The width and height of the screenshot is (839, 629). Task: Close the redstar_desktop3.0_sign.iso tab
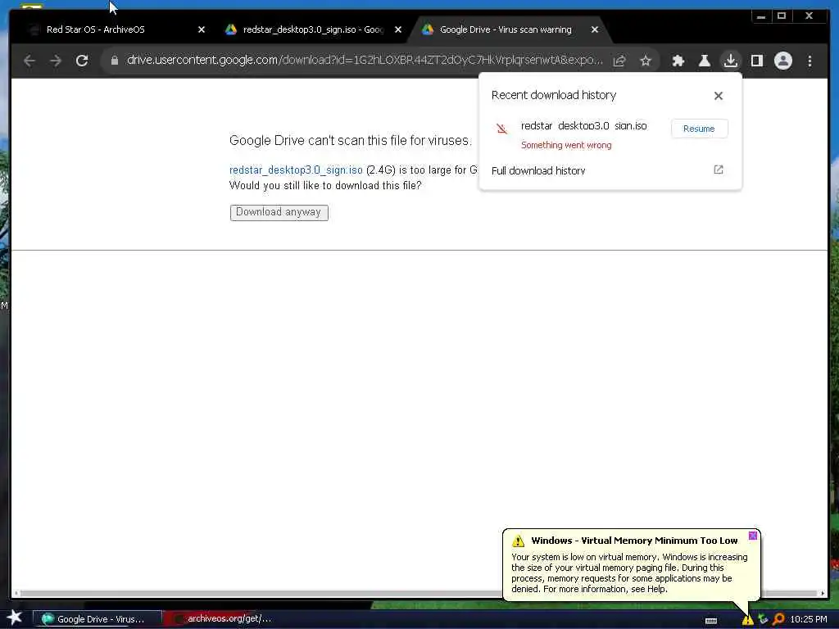tap(398, 30)
